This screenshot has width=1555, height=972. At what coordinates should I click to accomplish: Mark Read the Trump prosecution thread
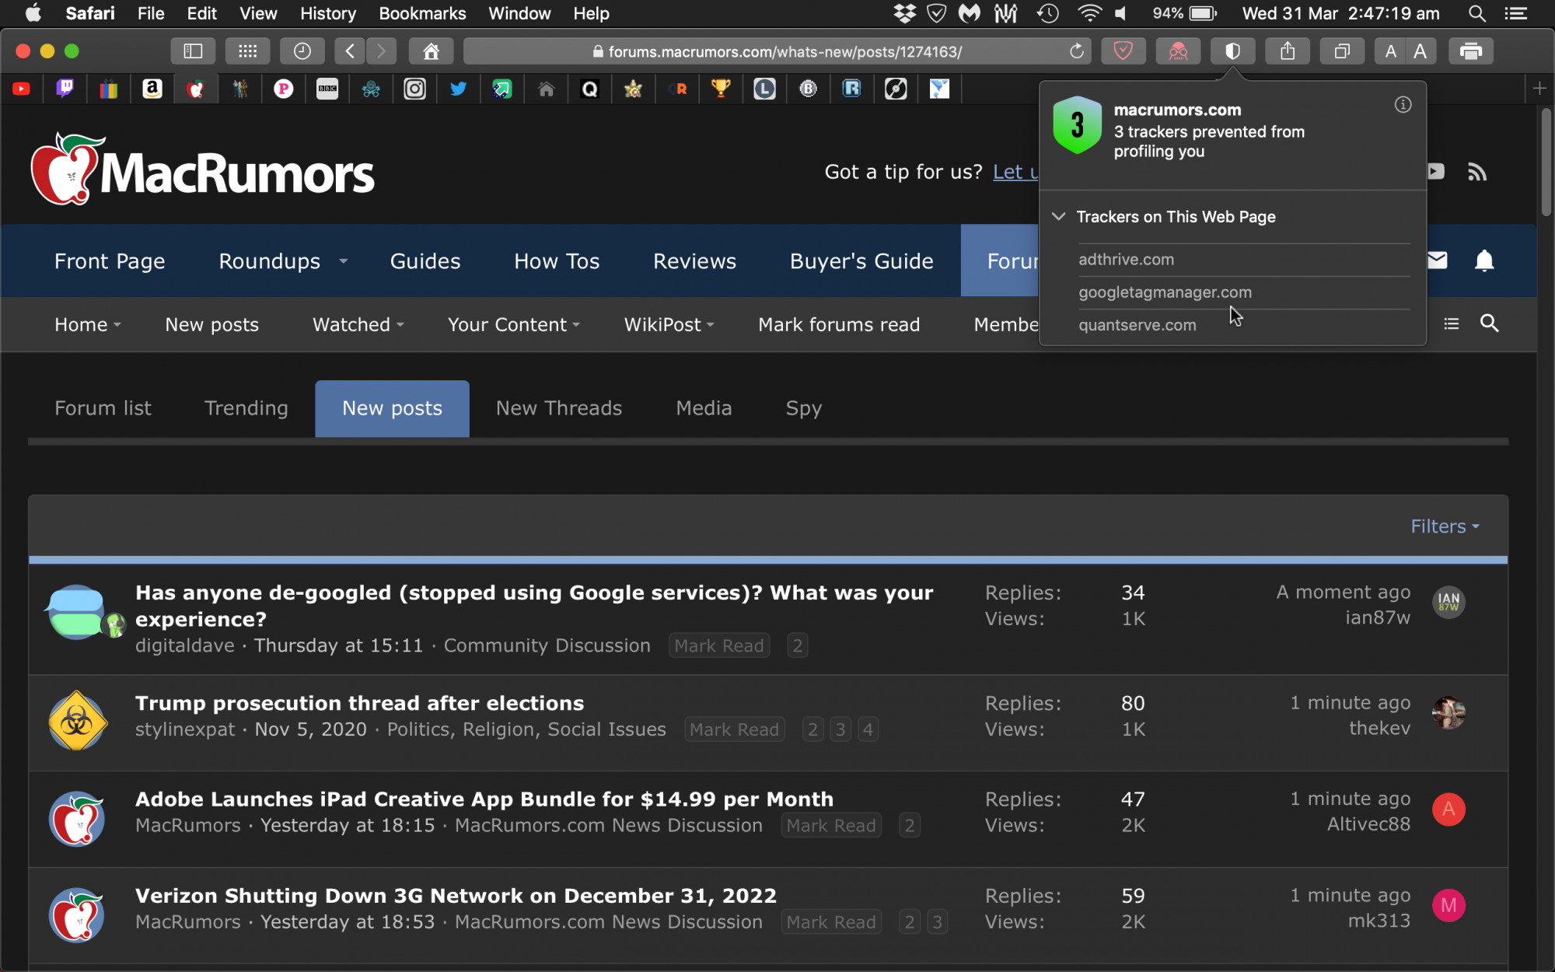[x=733, y=729]
